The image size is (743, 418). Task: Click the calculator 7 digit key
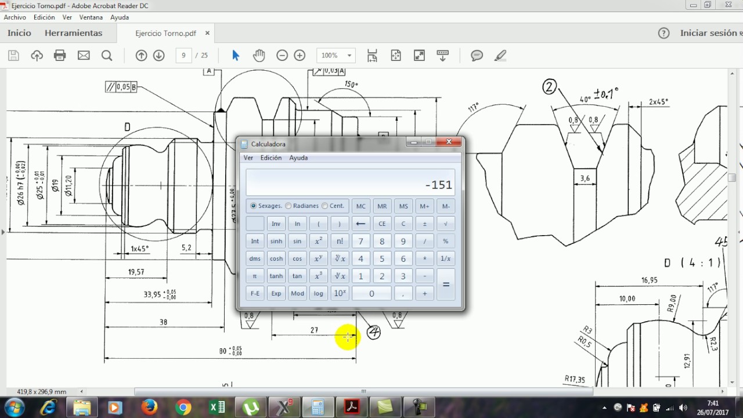[361, 241]
